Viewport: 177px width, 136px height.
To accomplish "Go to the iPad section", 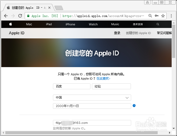I will (49, 24).
